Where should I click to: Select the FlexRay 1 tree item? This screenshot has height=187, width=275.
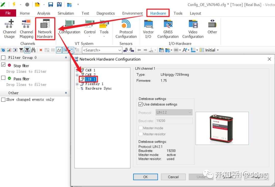94,84
